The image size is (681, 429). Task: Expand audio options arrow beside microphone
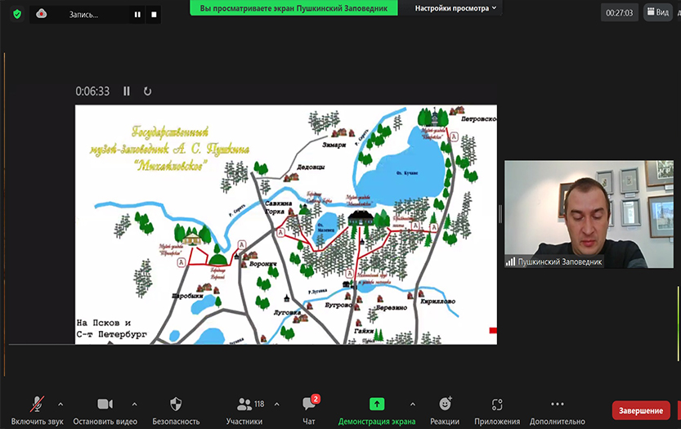[60, 404]
